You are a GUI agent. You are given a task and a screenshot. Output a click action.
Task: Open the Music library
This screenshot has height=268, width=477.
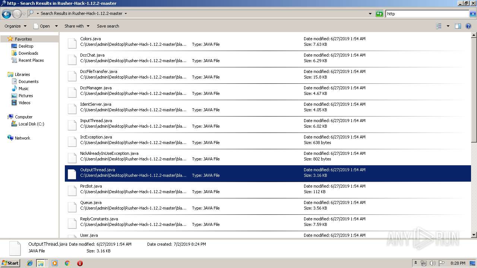pyautogui.click(x=23, y=89)
